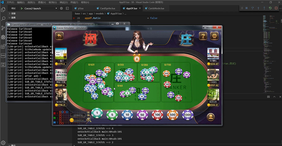This screenshot has height=146, width=282.
Task: Click the player list button in game
Action: coord(211,117)
